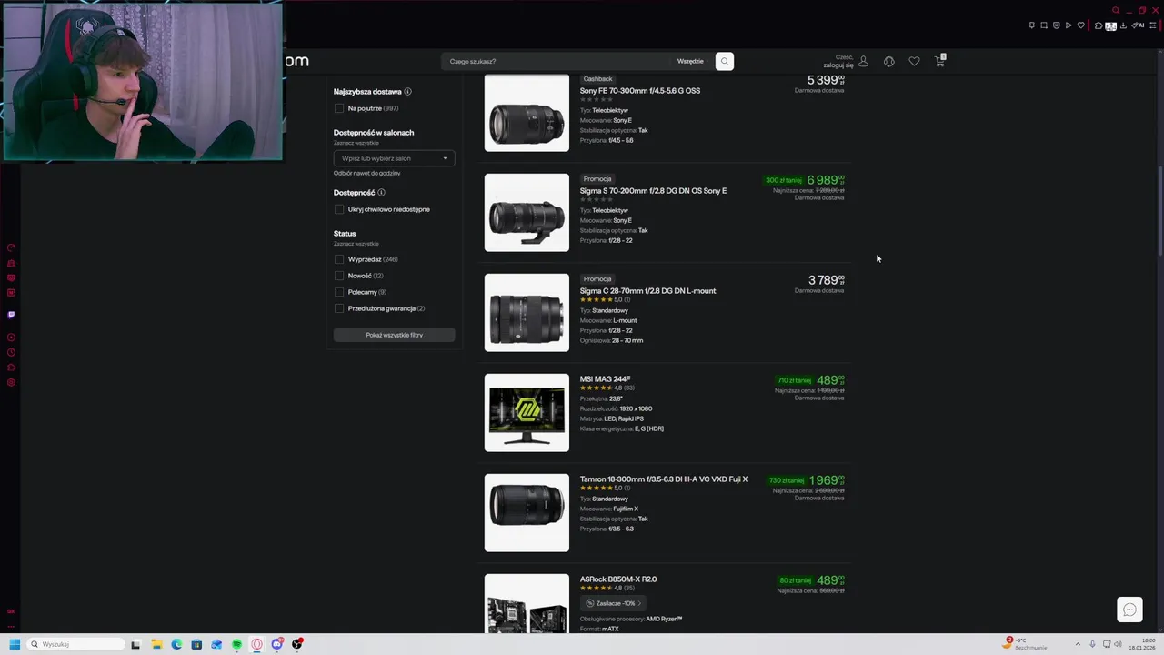This screenshot has width=1164, height=655.
Task: Click the pin icon in the browser toolbar
Action: pos(1032,25)
